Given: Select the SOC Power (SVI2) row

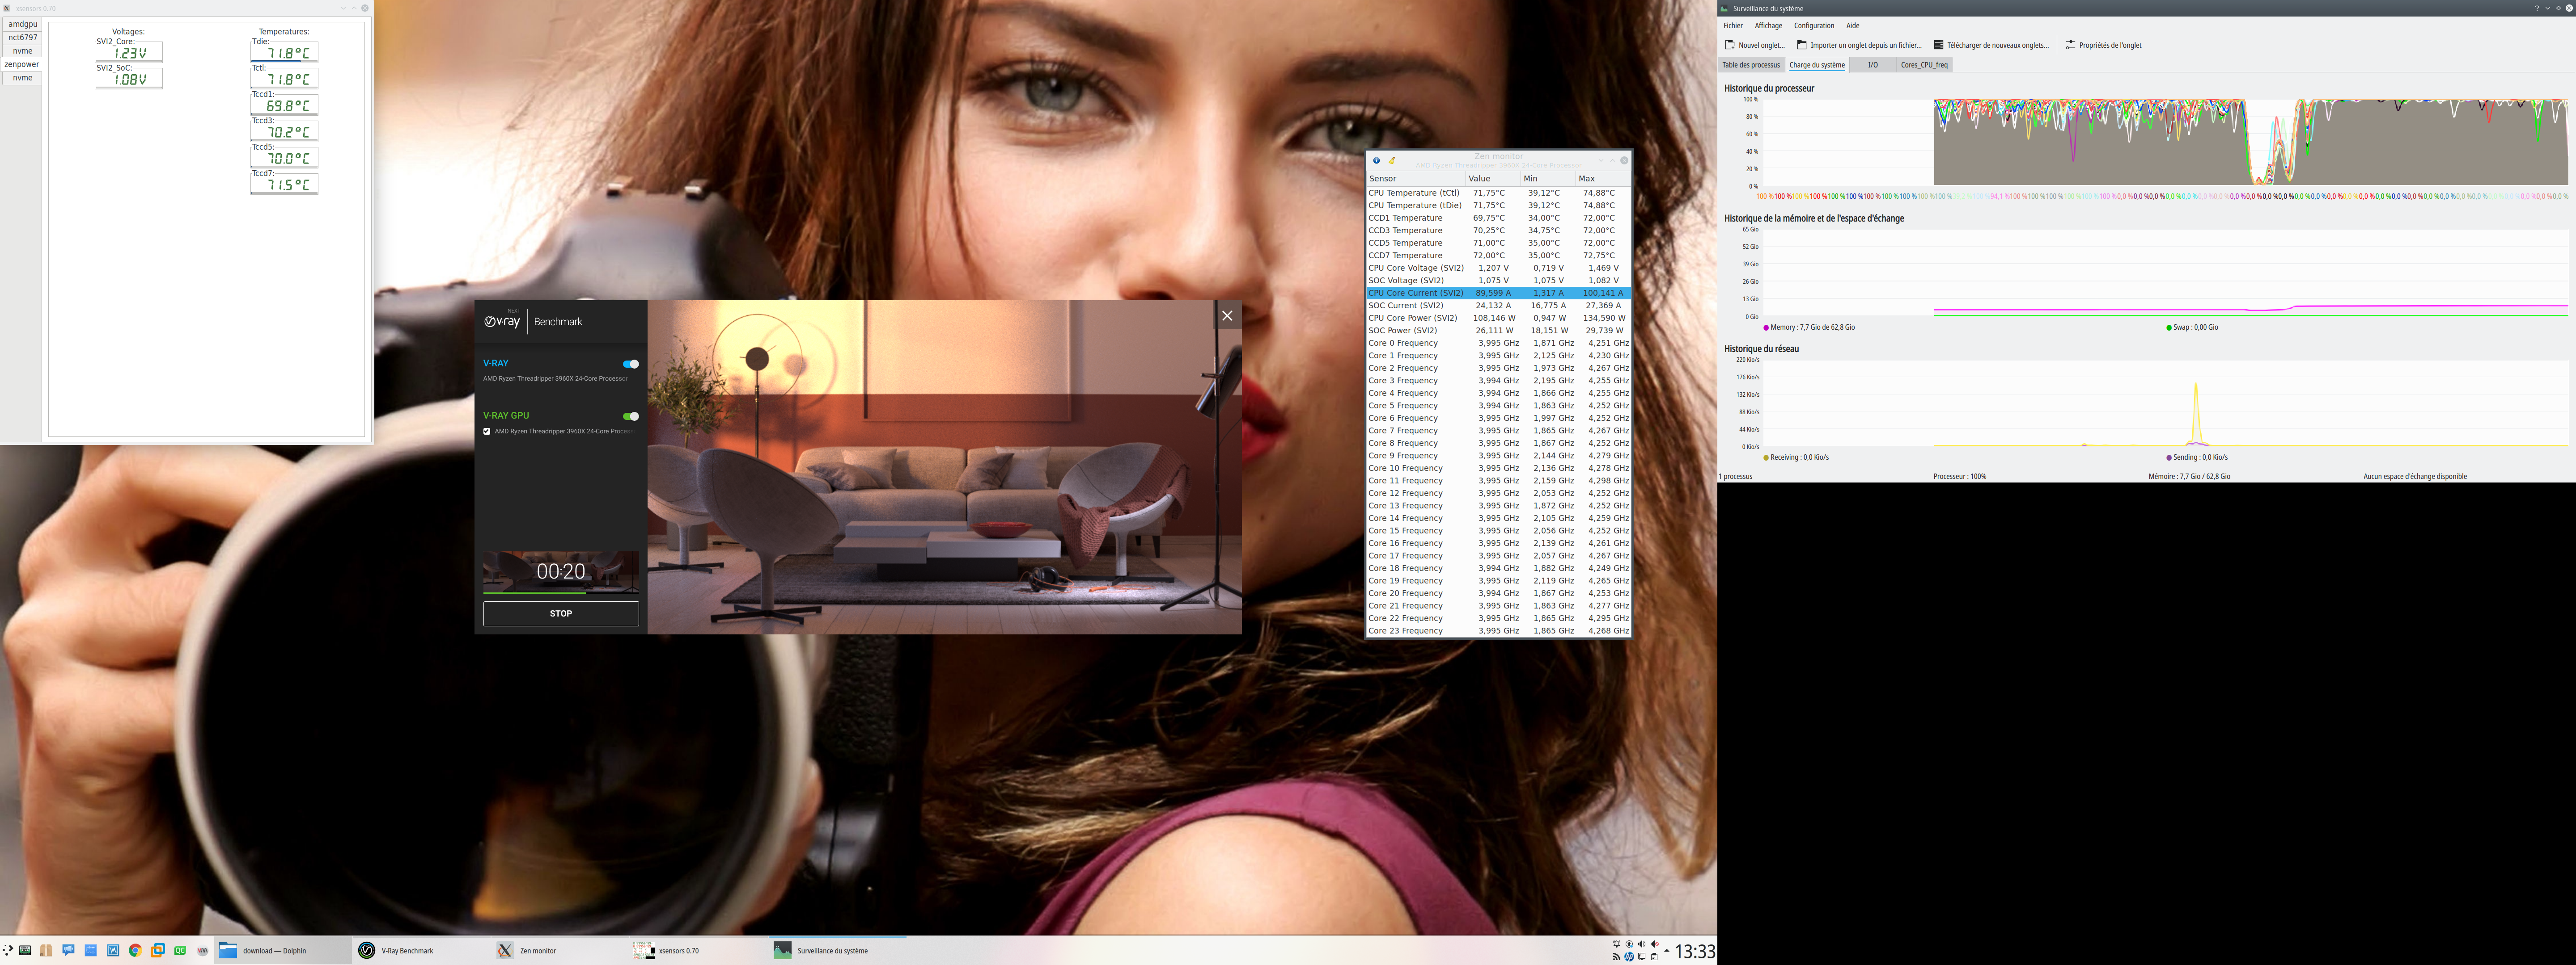Looking at the screenshot, I should tap(1499, 331).
